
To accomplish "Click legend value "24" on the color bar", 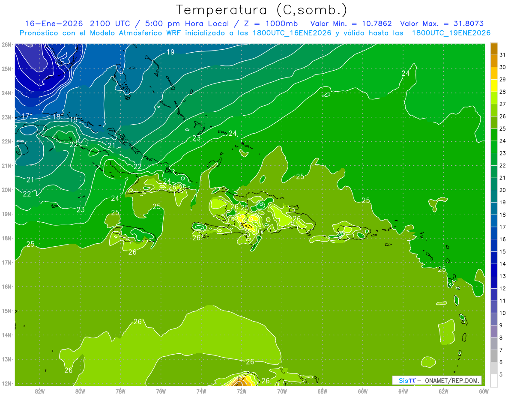I will (x=502, y=141).
